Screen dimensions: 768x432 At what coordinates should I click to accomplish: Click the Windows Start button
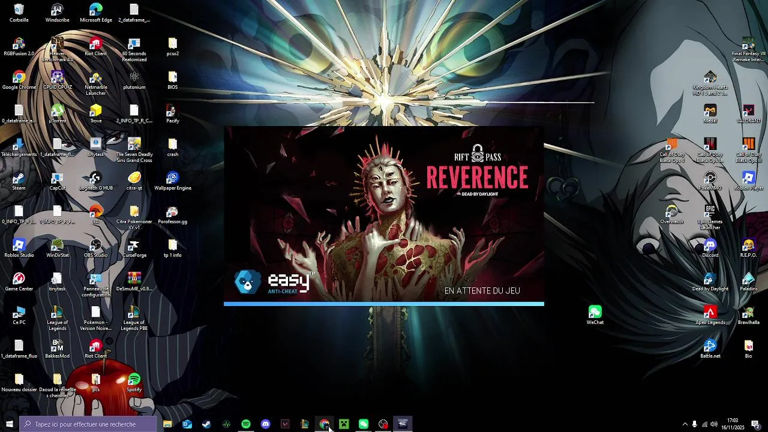pyautogui.click(x=9, y=424)
